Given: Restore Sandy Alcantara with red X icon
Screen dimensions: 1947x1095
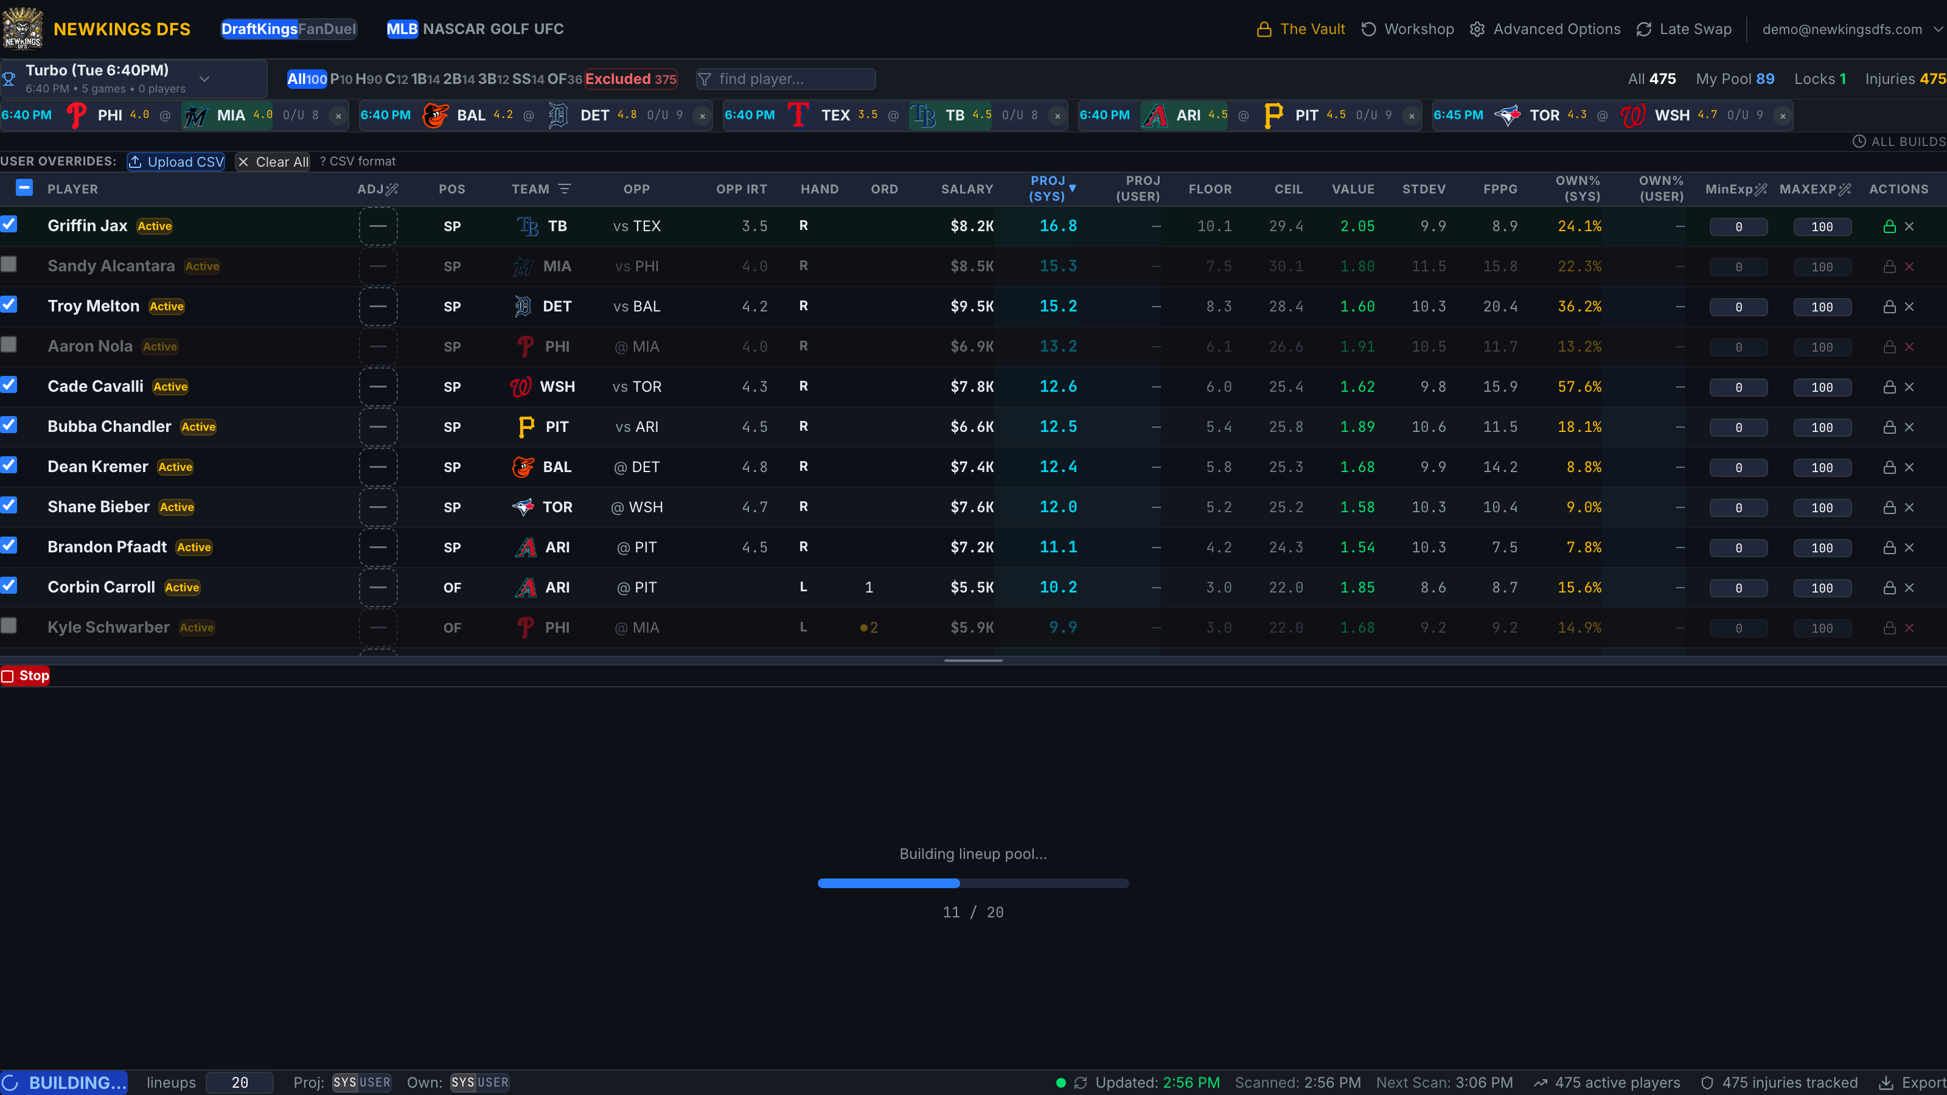Looking at the screenshot, I should click(x=1909, y=266).
